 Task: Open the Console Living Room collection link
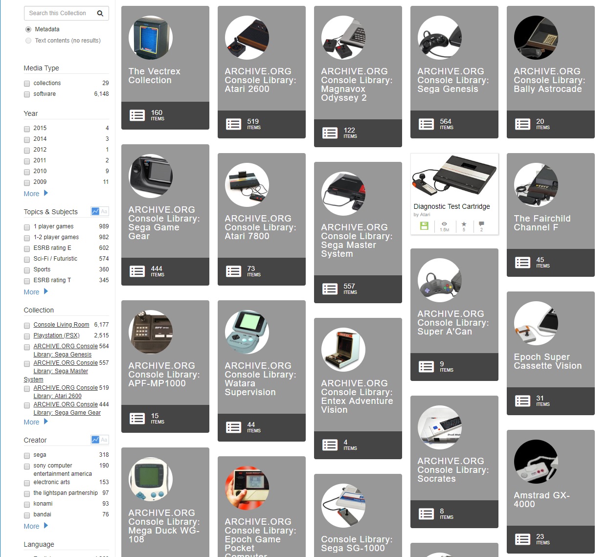point(61,325)
